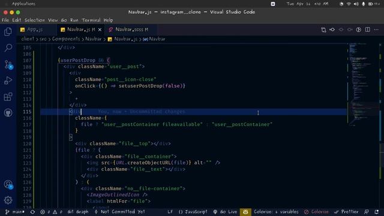The width and height of the screenshot is (384, 216).
Task: Open notifications bell icon
Action: click(377, 212)
